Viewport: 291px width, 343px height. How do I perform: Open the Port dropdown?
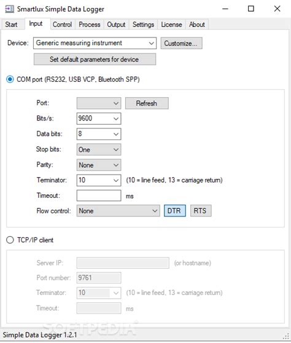pyautogui.click(x=99, y=103)
